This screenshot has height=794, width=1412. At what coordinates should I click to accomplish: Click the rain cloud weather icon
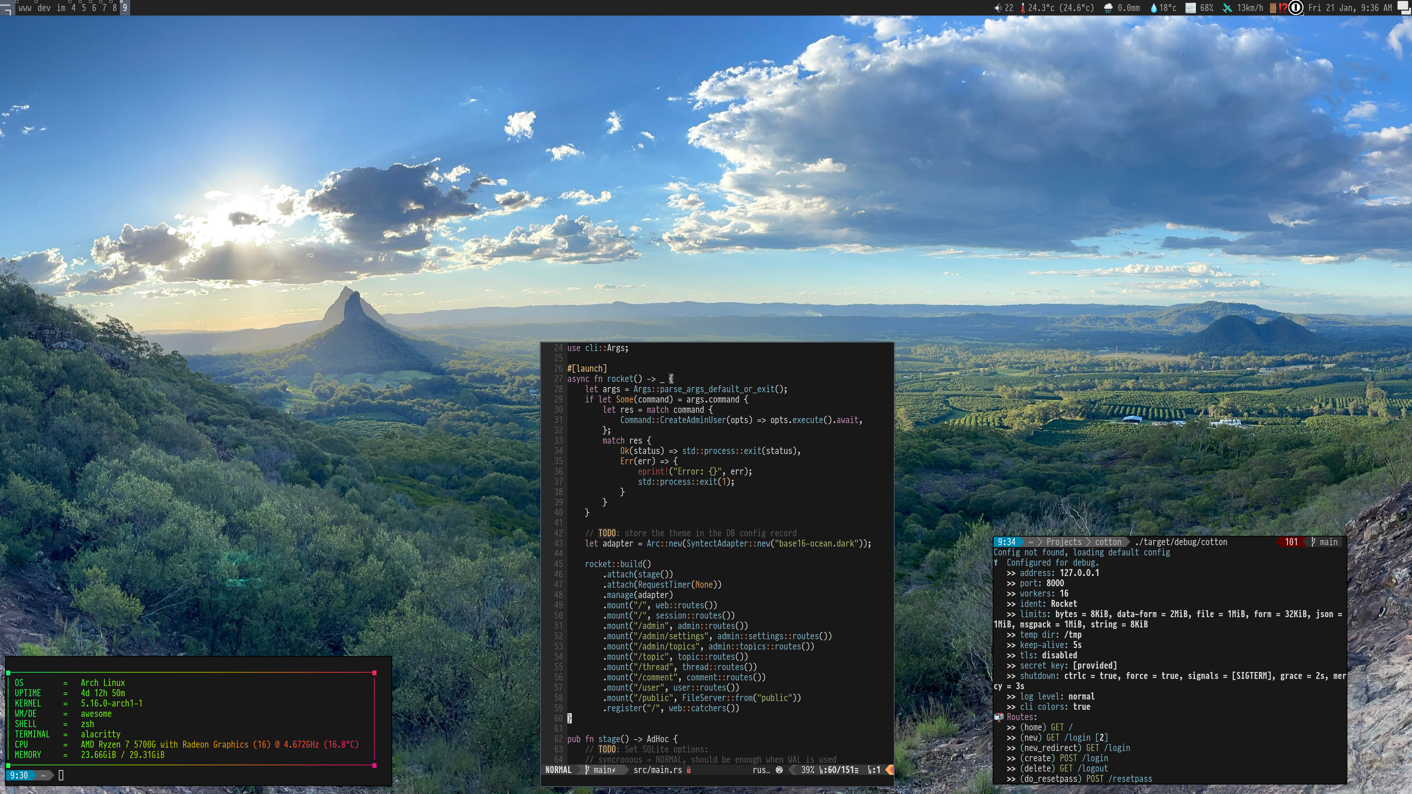(1108, 8)
